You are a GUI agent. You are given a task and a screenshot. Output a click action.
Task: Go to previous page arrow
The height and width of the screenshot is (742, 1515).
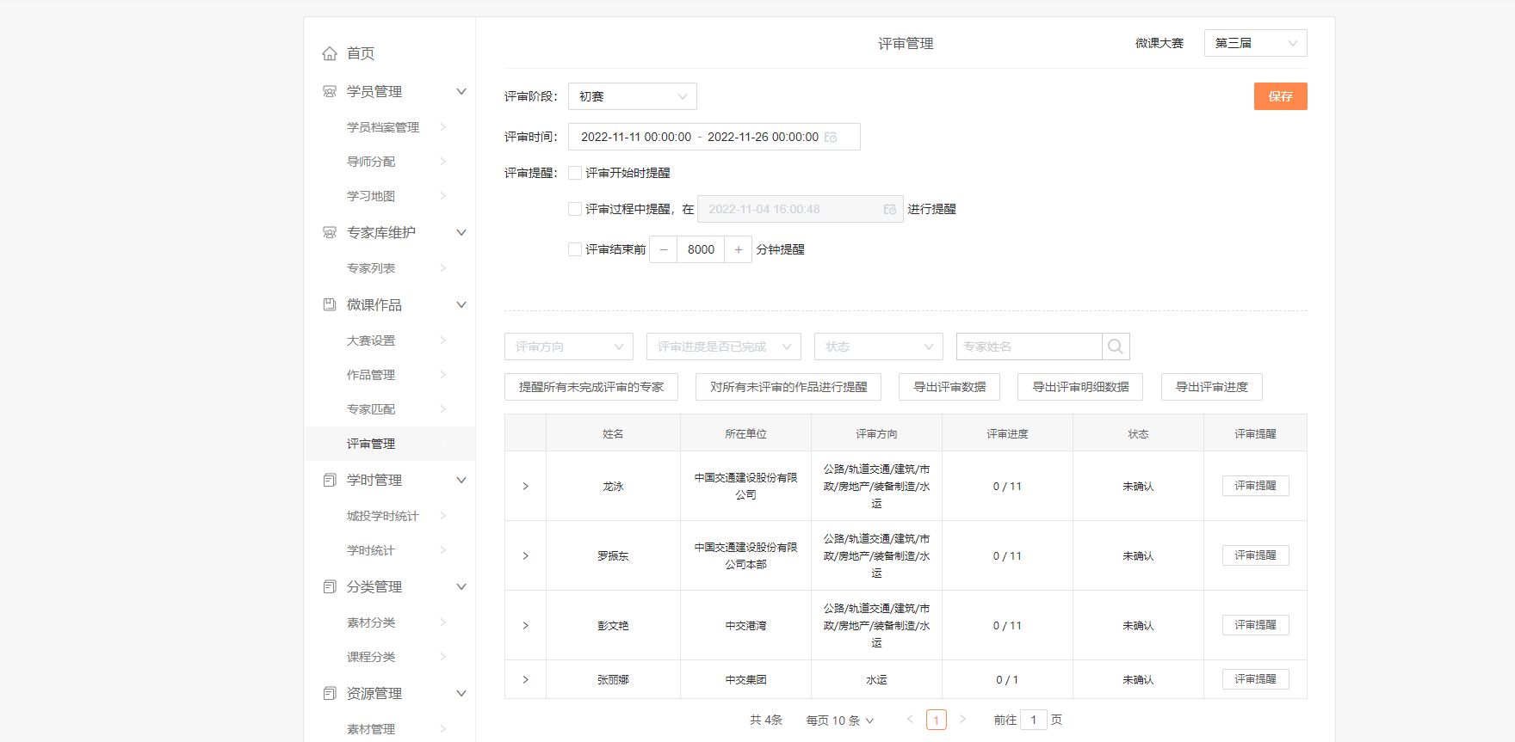[x=910, y=720]
